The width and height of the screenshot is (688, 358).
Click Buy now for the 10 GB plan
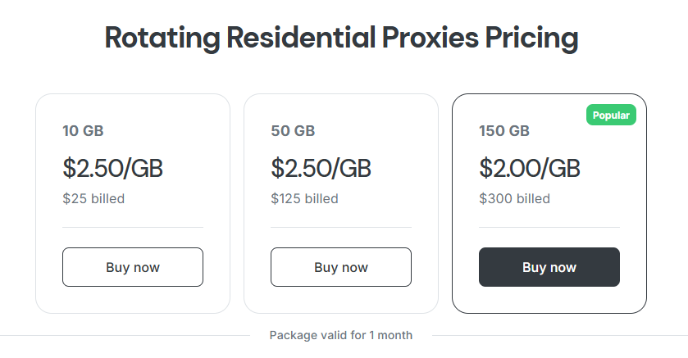[x=133, y=267]
